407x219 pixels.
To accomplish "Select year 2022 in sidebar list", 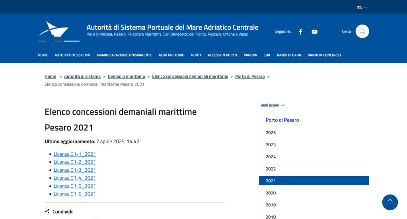I will tap(271, 169).
